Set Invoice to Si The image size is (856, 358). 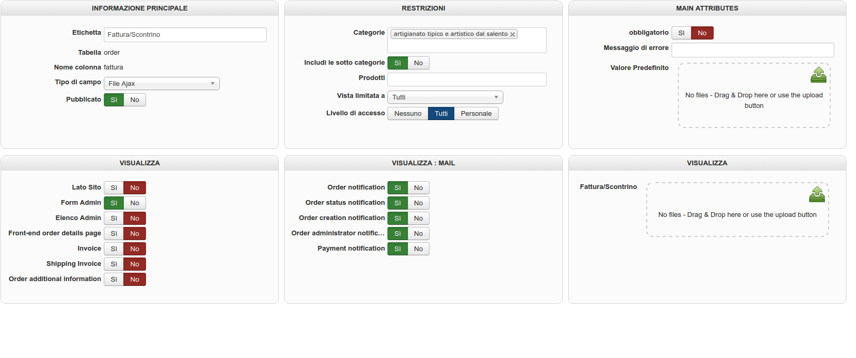(114, 249)
